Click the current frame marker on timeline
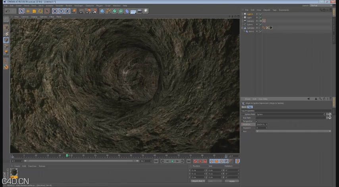This screenshot has height=187, width=339. [67, 156]
